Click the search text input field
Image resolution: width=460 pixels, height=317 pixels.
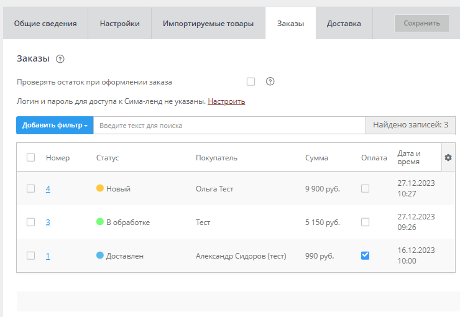(228, 125)
